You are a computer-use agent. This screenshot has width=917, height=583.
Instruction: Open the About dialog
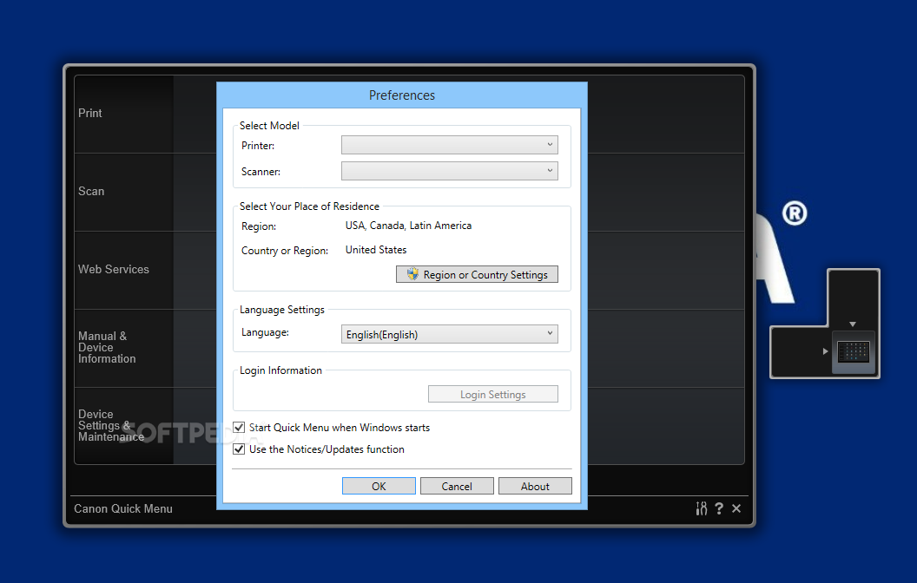pos(535,486)
